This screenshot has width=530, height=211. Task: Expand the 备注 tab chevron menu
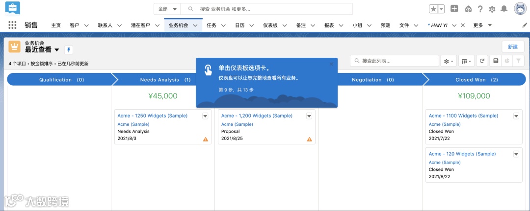pyautogui.click(x=313, y=25)
